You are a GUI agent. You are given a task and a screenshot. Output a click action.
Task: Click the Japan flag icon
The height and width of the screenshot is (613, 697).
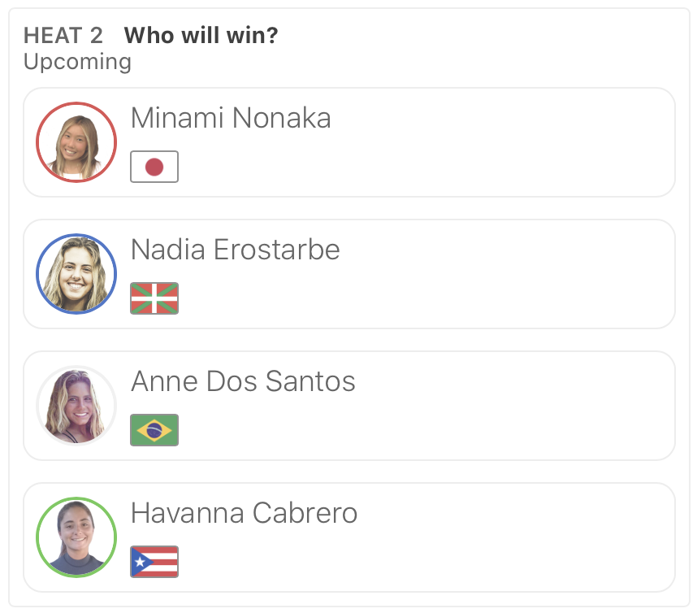click(154, 167)
